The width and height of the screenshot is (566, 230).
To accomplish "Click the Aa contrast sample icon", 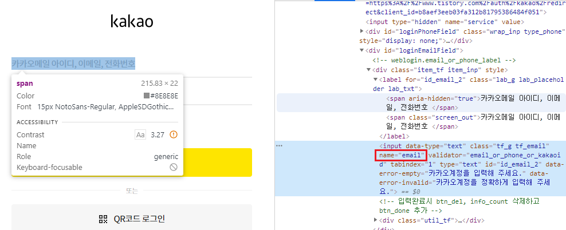I will 140,135.
